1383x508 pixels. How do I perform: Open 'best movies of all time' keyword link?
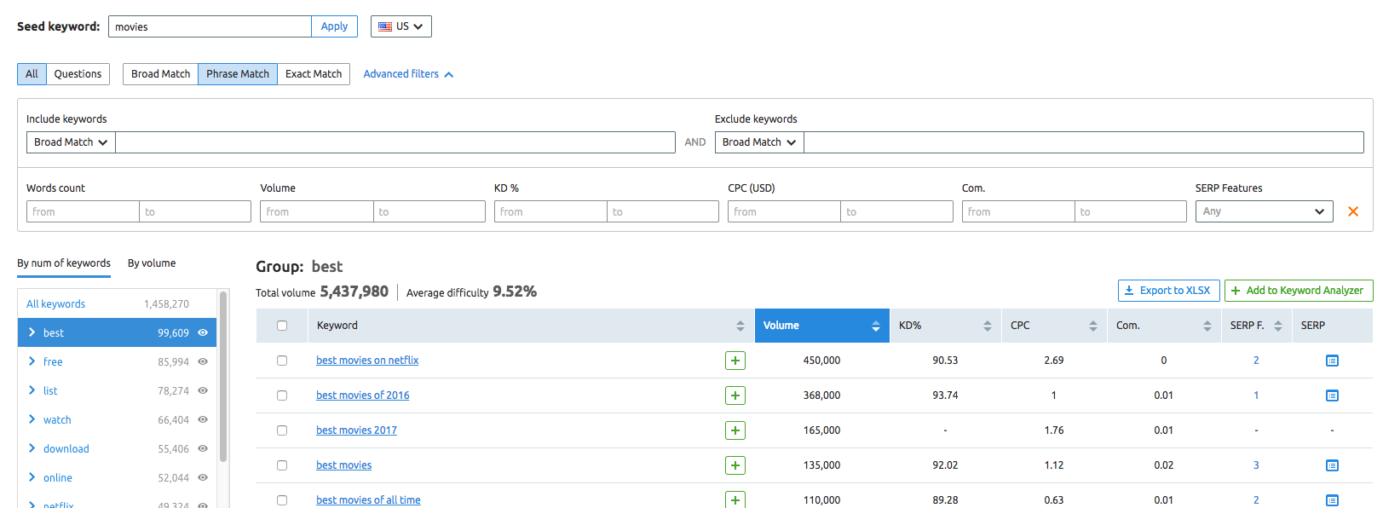(368, 499)
